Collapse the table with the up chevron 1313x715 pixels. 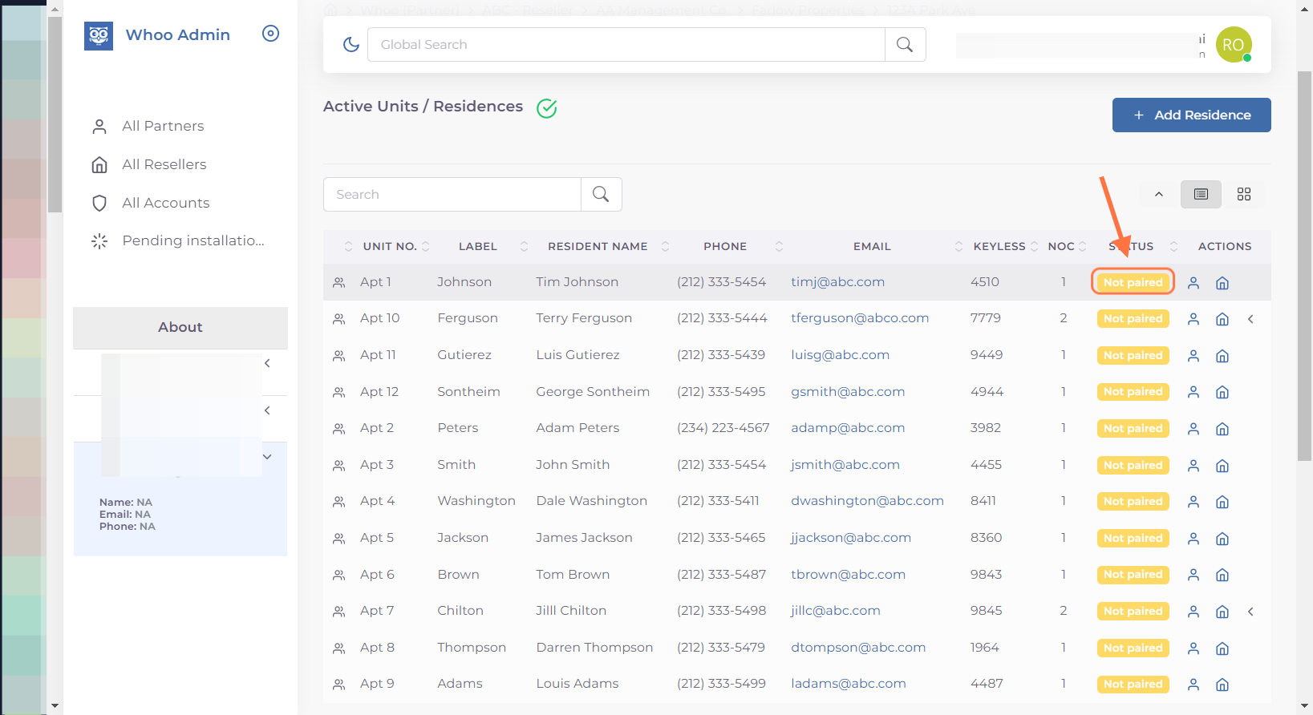click(x=1158, y=194)
